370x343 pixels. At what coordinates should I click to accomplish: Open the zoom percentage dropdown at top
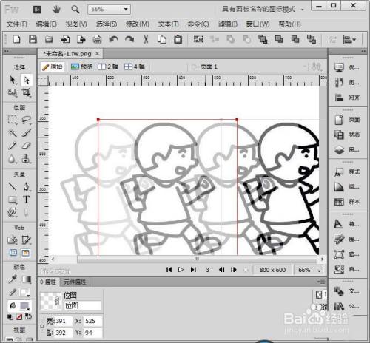(x=126, y=10)
